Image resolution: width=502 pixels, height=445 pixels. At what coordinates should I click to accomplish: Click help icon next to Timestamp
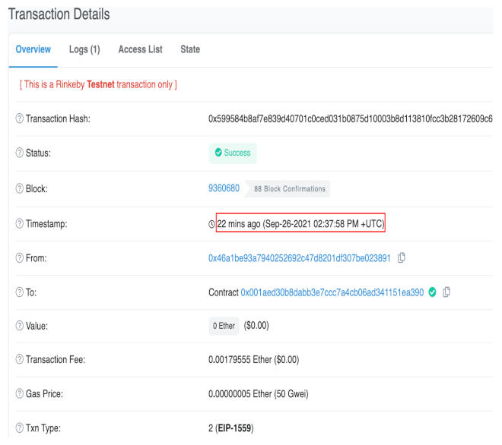[19, 224]
